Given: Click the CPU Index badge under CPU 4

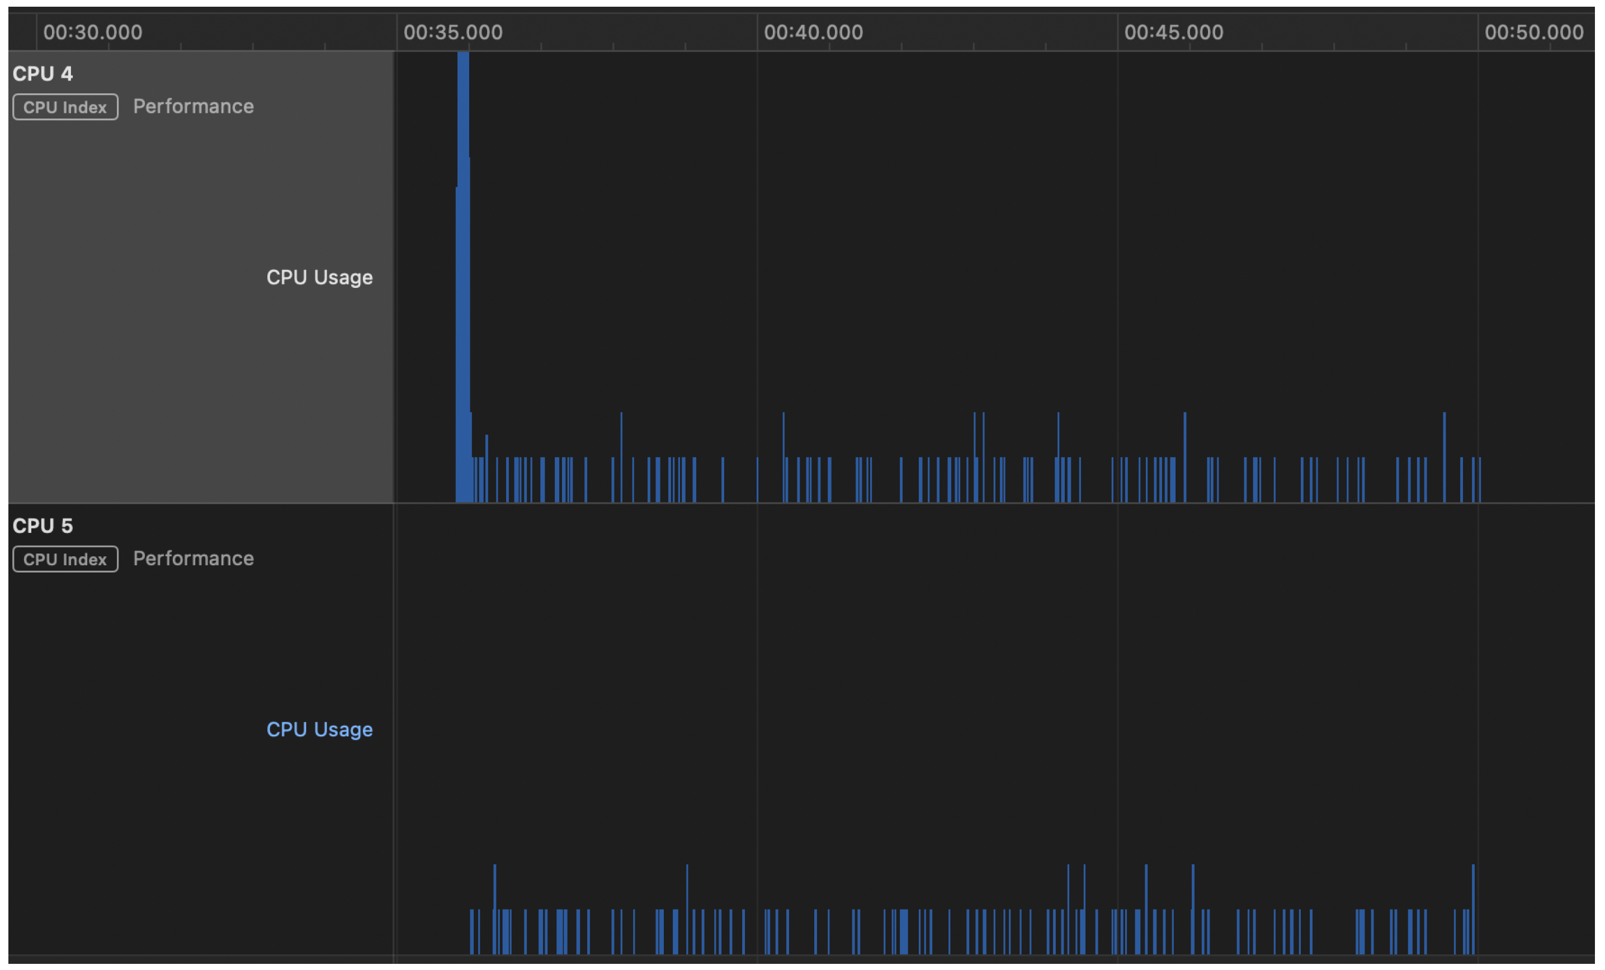Looking at the screenshot, I should click(x=65, y=107).
